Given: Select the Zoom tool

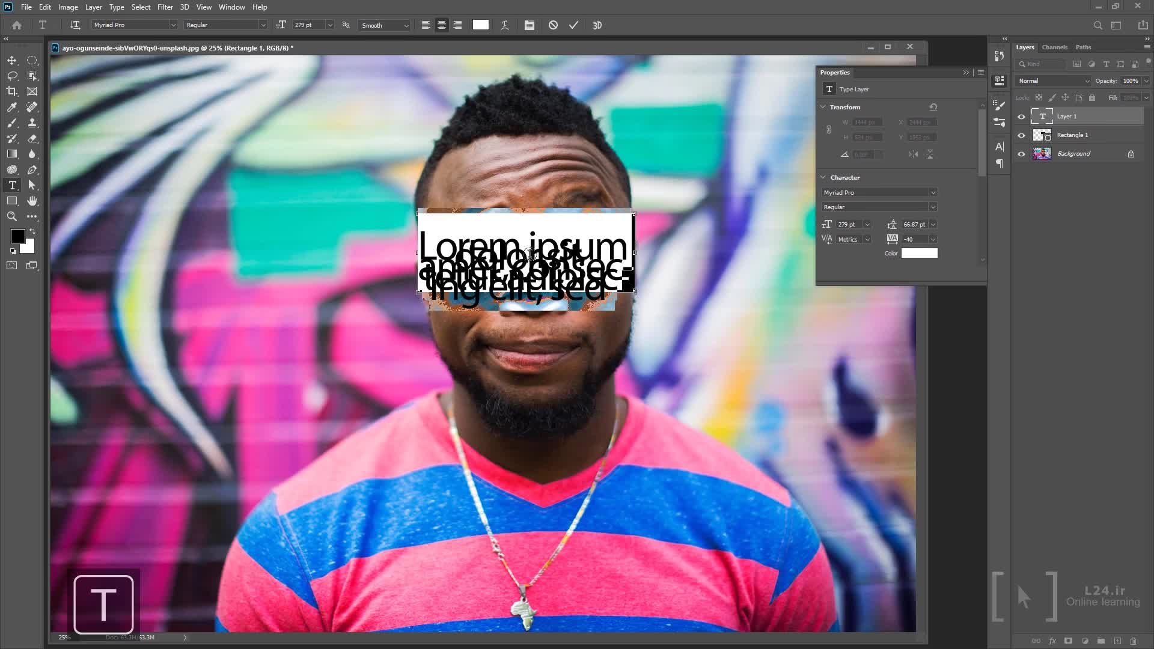Looking at the screenshot, I should 12,216.
